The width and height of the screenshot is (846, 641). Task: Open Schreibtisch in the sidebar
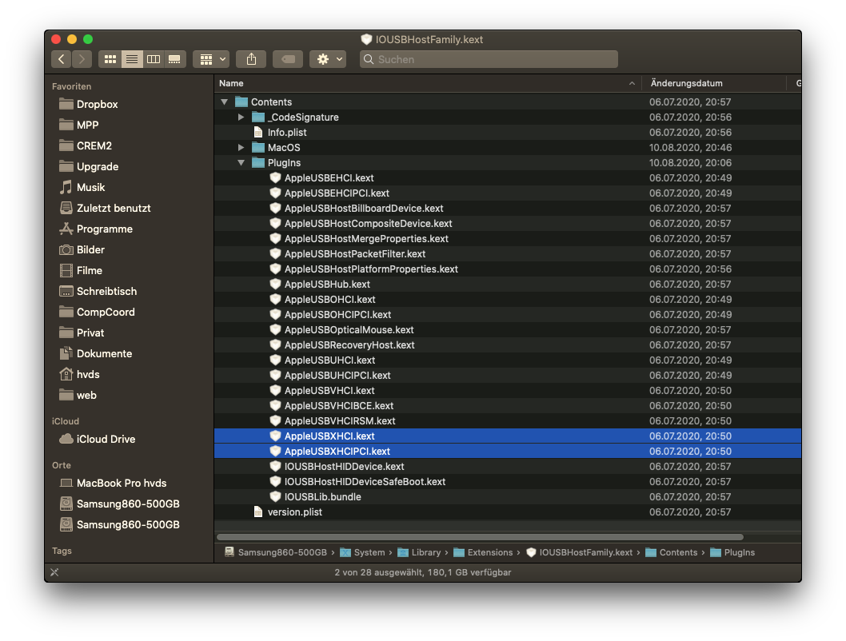pyautogui.click(x=106, y=291)
